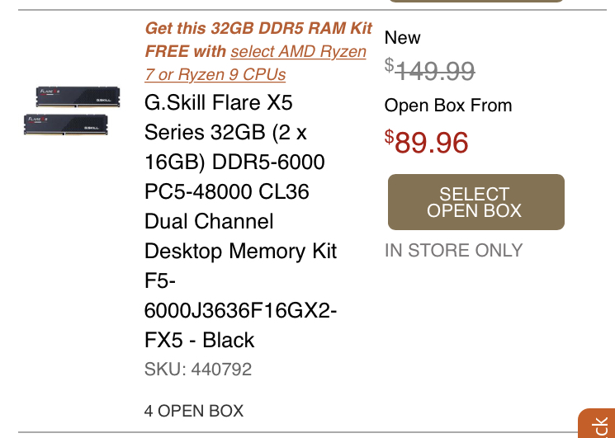Click the partially visible button above "New"
This screenshot has height=438, width=615.
(x=476, y=3)
